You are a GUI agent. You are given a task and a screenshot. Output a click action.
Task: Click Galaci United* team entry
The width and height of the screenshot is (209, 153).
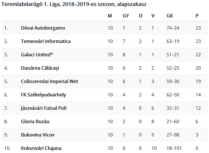pos(37,55)
